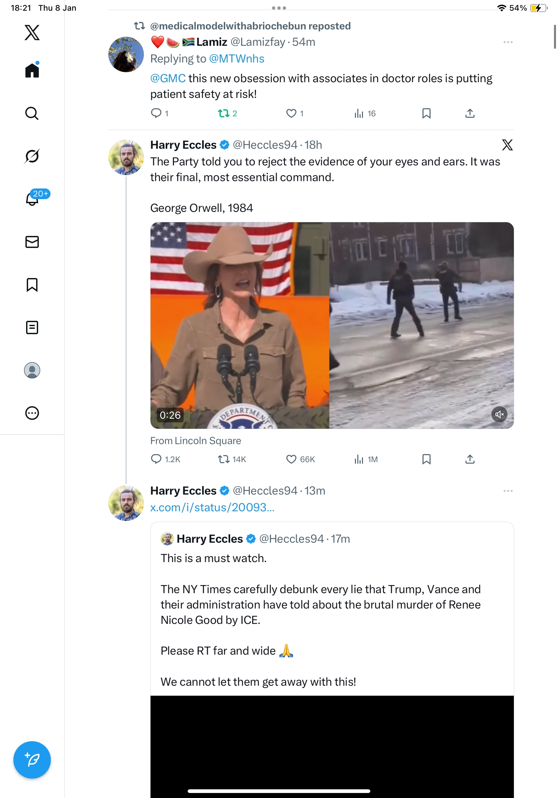Reply to Harry Eccles Orwell post

point(156,459)
